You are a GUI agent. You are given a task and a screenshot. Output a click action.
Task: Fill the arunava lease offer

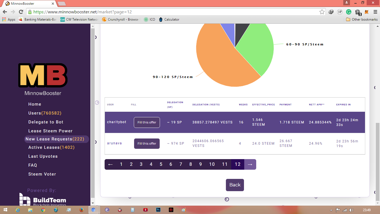tap(147, 144)
